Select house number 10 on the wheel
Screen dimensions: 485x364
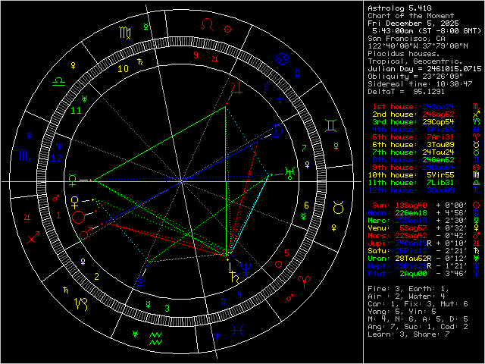click(x=123, y=69)
